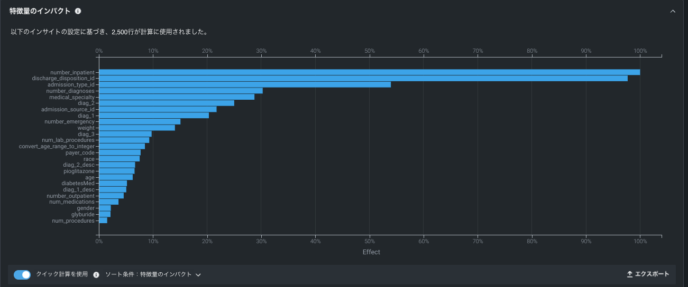Viewport: 688px width, 287px height.
Task: Click info icon beside 特徴量のインパクト title
Action: pos(78,11)
